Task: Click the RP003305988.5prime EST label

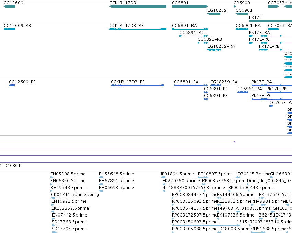Action: coord(195,229)
